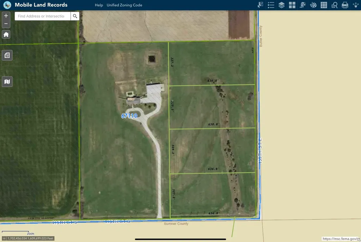Click the share icon in toolbar
361x242 pixels.
pos(356,5)
